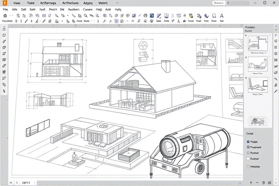Click the clock icon on the right edge strip
Screen dimensions: 279x186
pyautogui.click(x=276, y=53)
